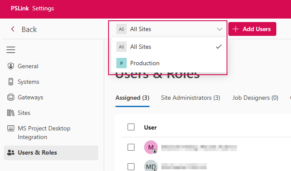Click the Sites books icon in sidebar
This screenshot has height=171, width=291.
(11, 113)
